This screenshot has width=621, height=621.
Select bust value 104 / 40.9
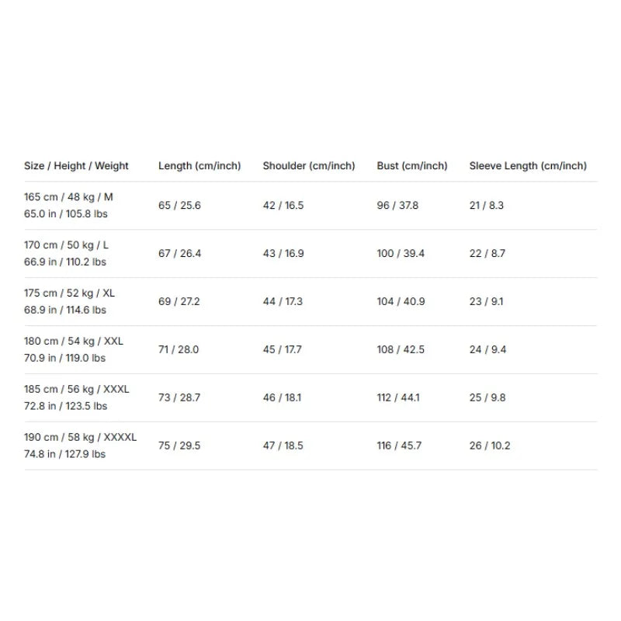coord(401,301)
